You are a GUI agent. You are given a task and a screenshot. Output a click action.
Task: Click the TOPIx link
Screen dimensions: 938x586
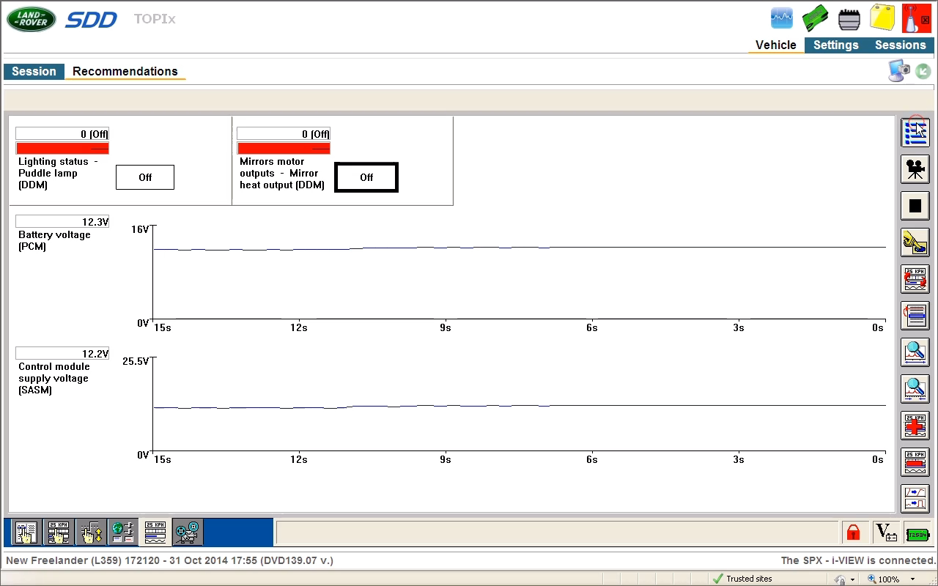pyautogui.click(x=155, y=19)
